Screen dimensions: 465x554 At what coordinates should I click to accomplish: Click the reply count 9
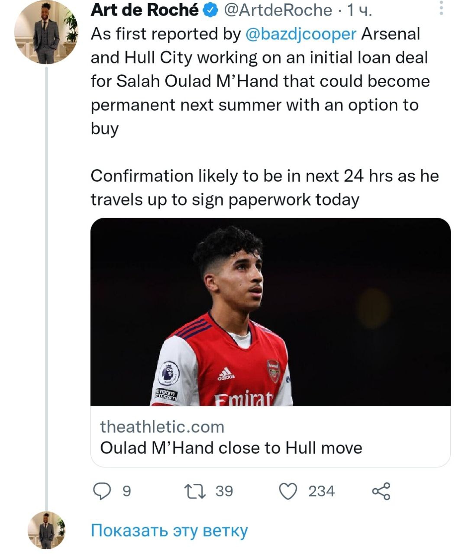(x=126, y=491)
